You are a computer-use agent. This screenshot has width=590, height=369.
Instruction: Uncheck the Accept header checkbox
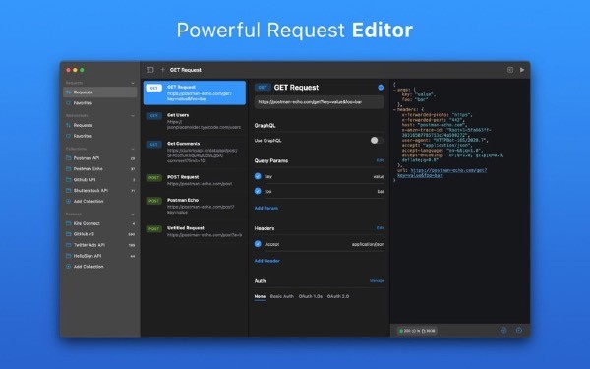point(258,244)
